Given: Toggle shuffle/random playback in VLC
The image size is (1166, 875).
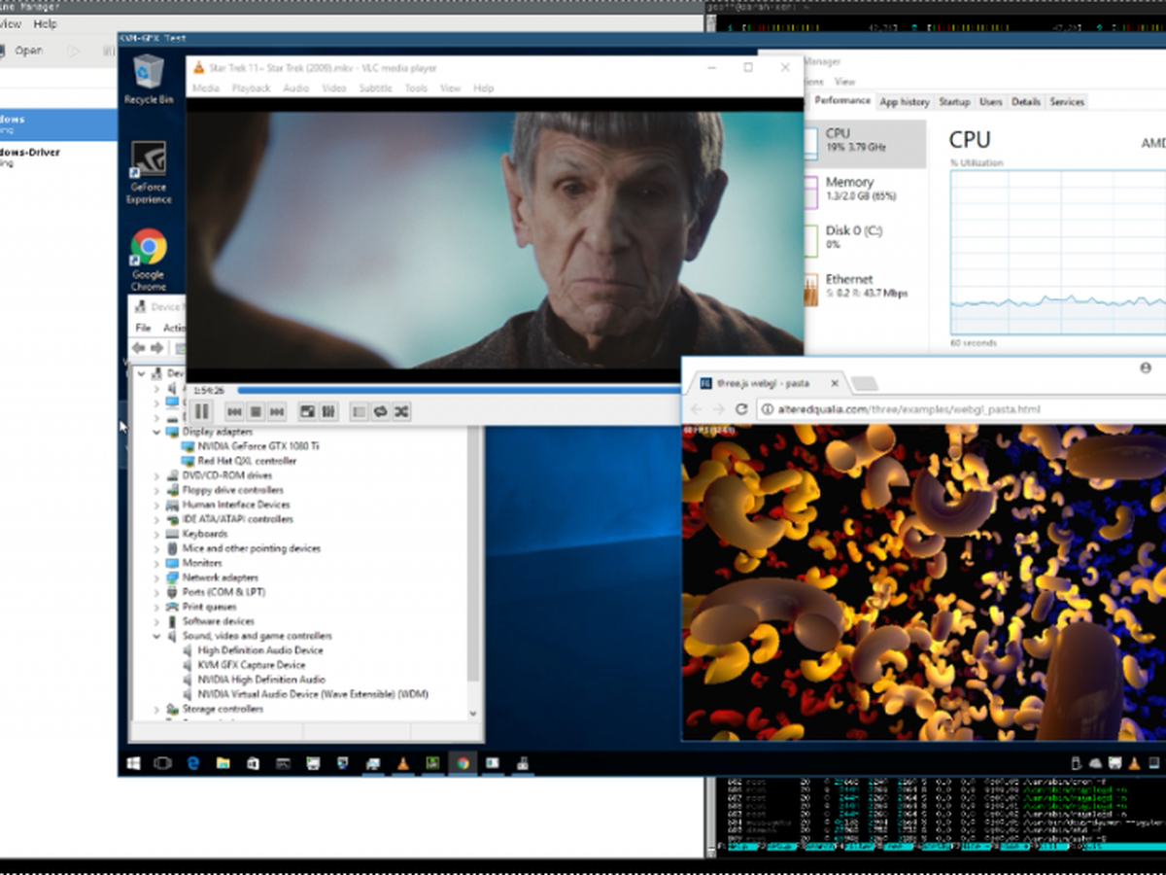Looking at the screenshot, I should 401,411.
